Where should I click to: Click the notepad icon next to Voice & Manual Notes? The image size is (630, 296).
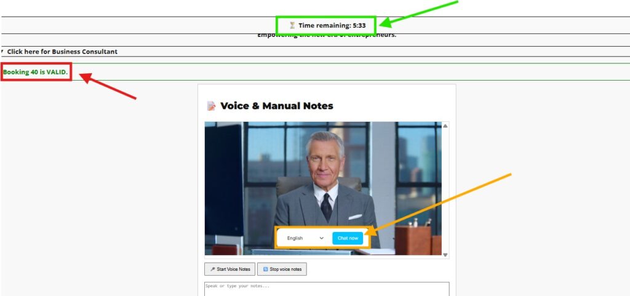211,106
